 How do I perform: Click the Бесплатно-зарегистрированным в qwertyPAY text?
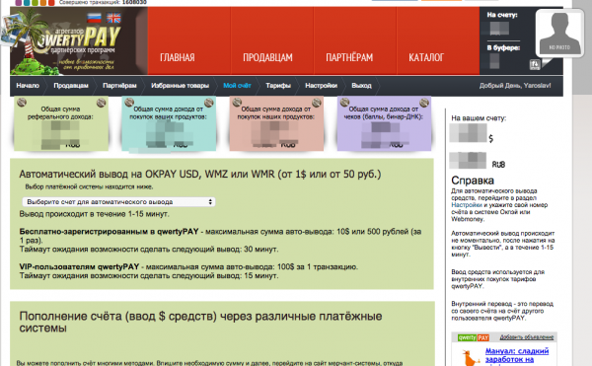[x=109, y=231]
